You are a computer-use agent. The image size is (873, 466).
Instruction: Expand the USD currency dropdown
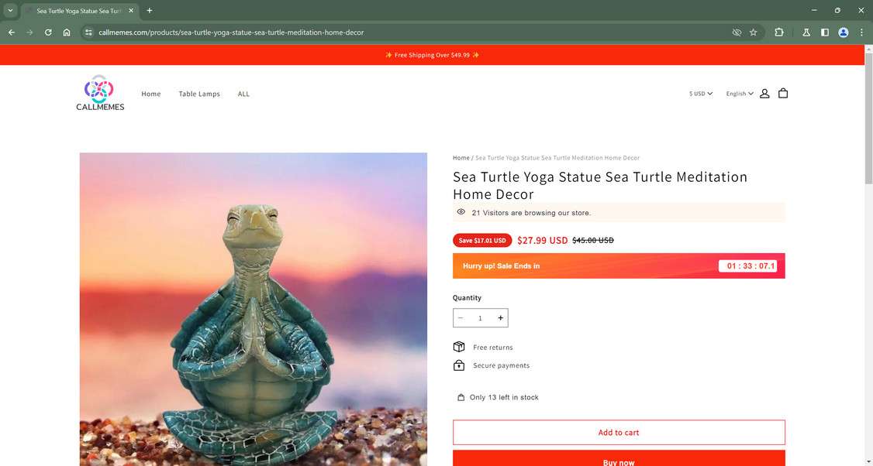pos(701,94)
